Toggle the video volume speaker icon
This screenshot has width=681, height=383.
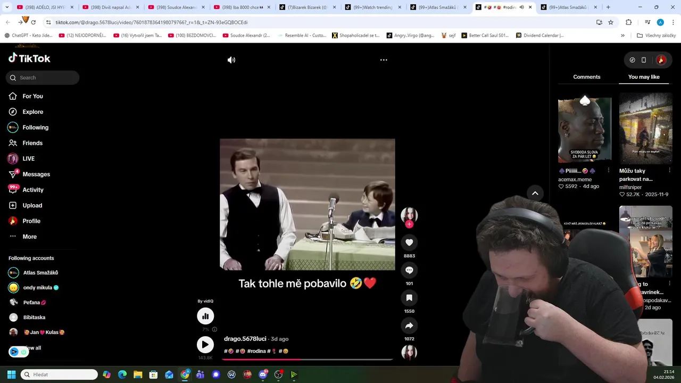pyautogui.click(x=231, y=60)
